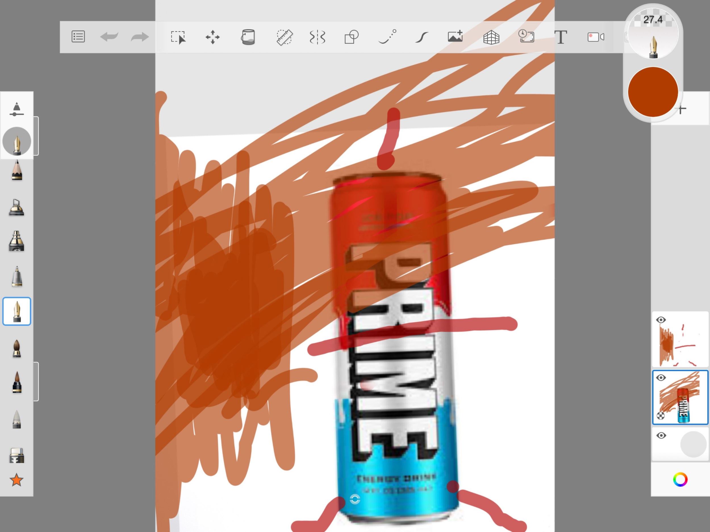Screen dimensions: 710x532
Task: Click the Undo arrow
Action: tap(109, 37)
